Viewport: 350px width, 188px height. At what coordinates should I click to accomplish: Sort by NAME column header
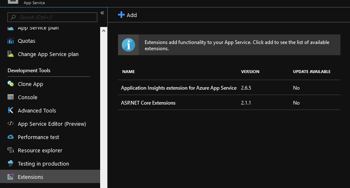[x=128, y=71]
